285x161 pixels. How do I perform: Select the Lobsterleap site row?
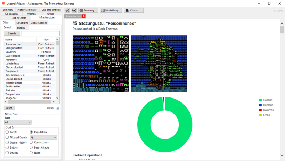pyautogui.click(x=30, y=64)
